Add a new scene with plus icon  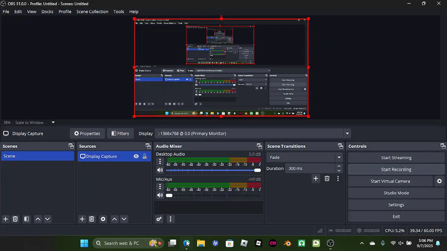(5, 219)
